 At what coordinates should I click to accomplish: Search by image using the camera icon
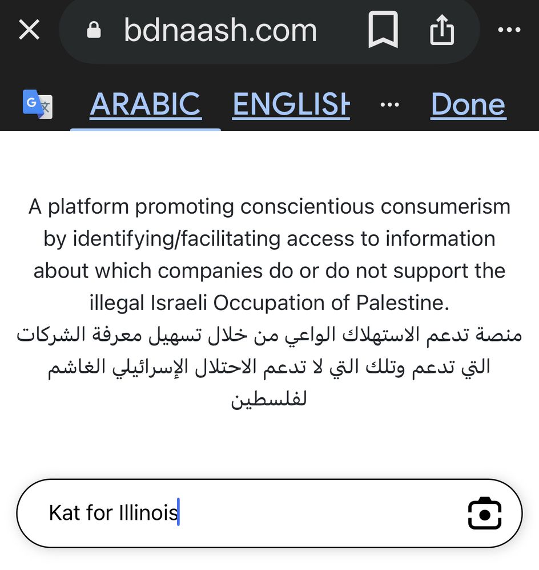484,514
